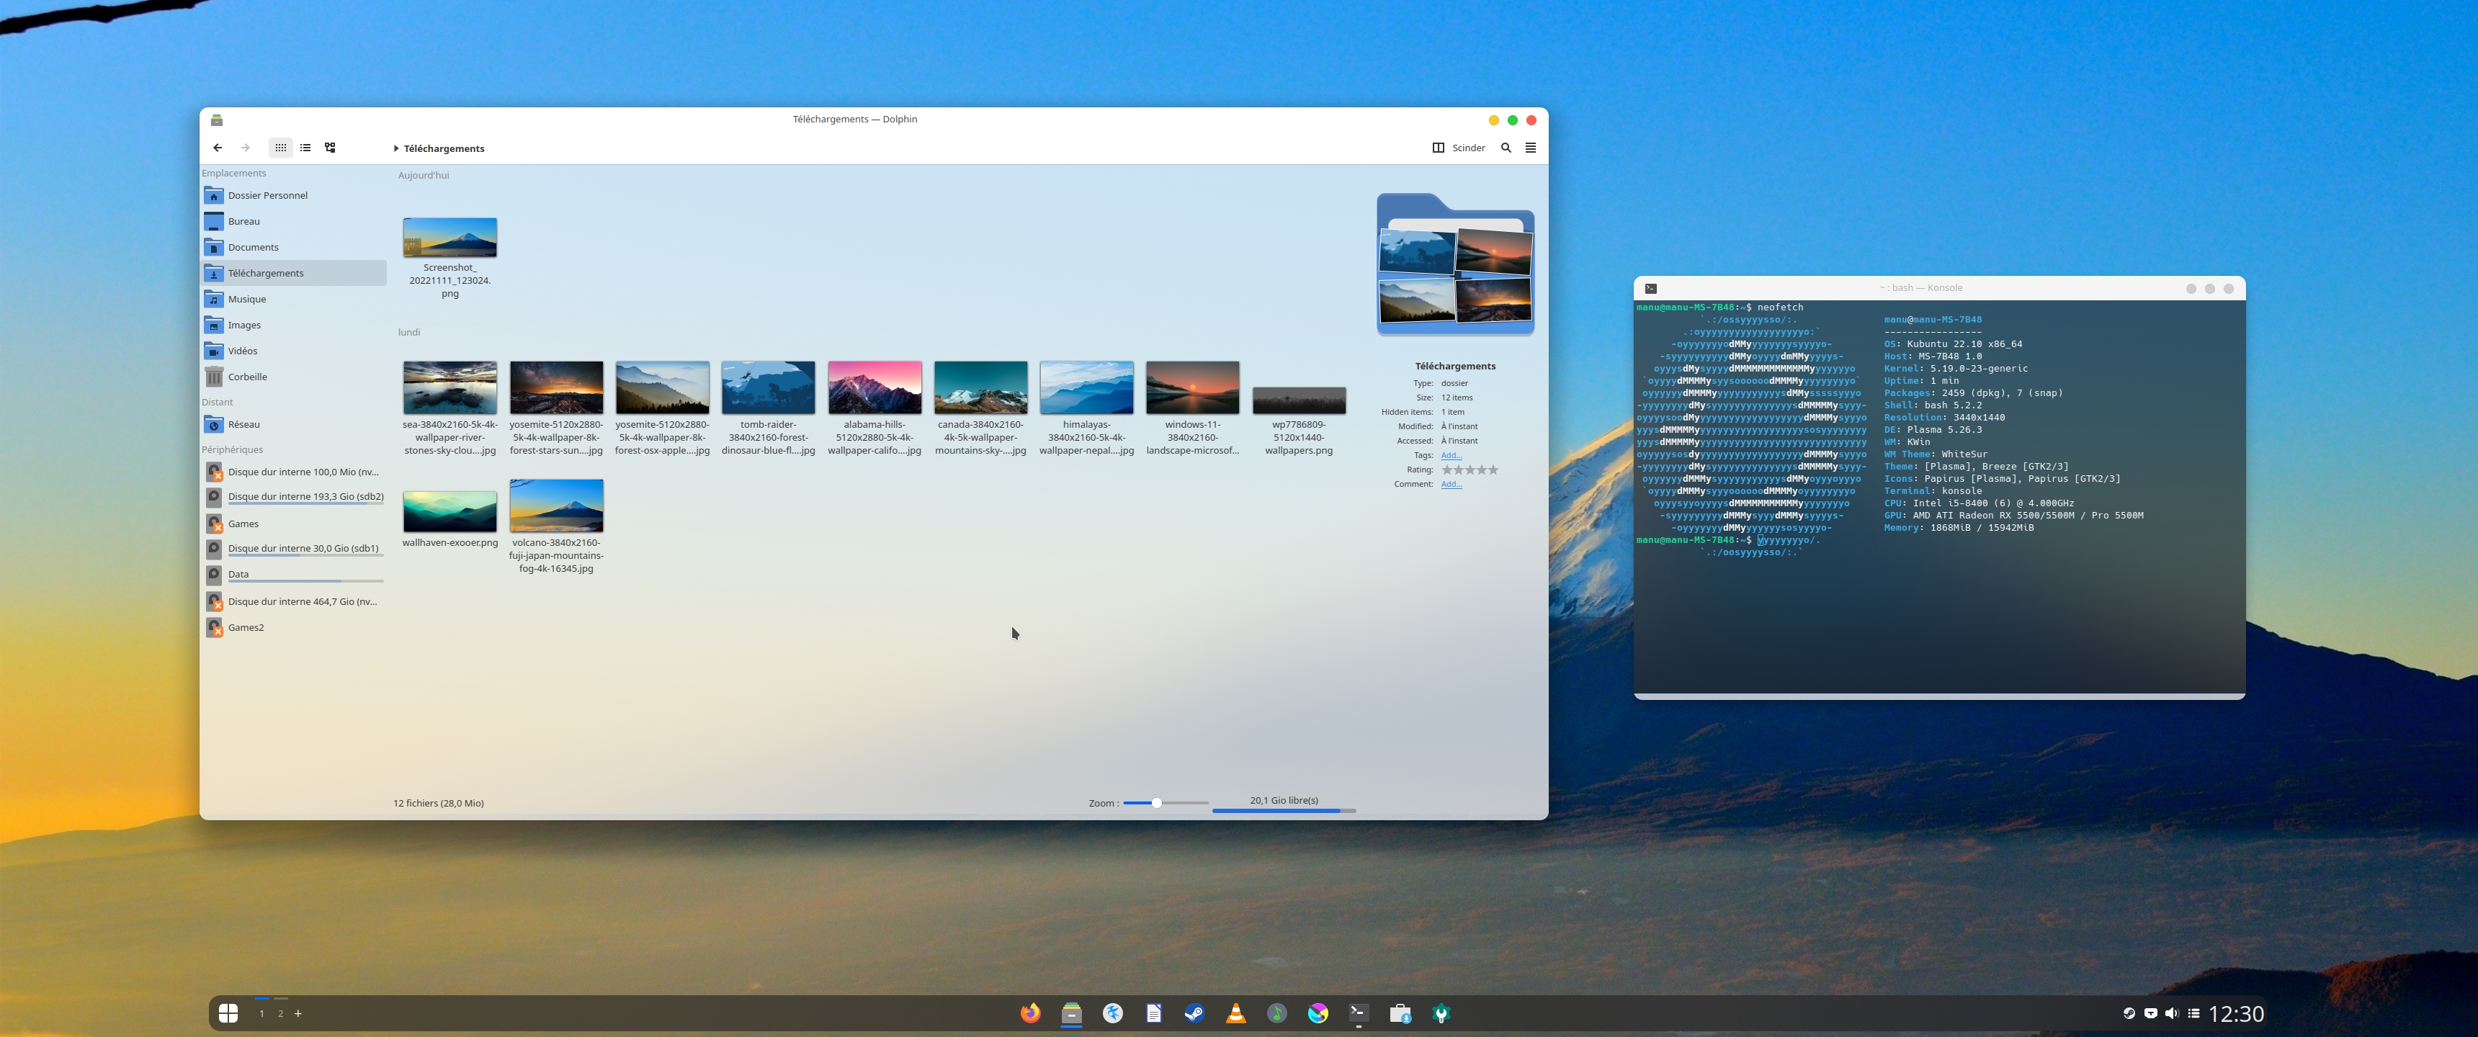
Task: Switch to details tree view mode
Action: [330, 147]
